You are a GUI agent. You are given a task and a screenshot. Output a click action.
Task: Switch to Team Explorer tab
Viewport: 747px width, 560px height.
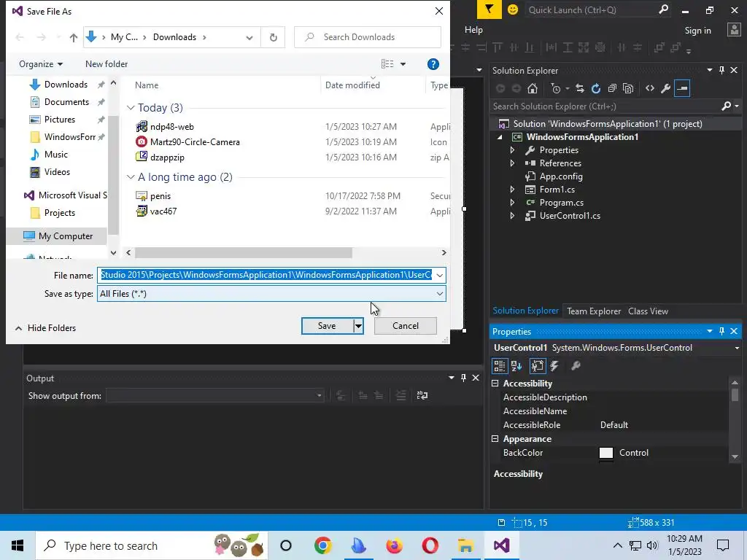pos(594,311)
